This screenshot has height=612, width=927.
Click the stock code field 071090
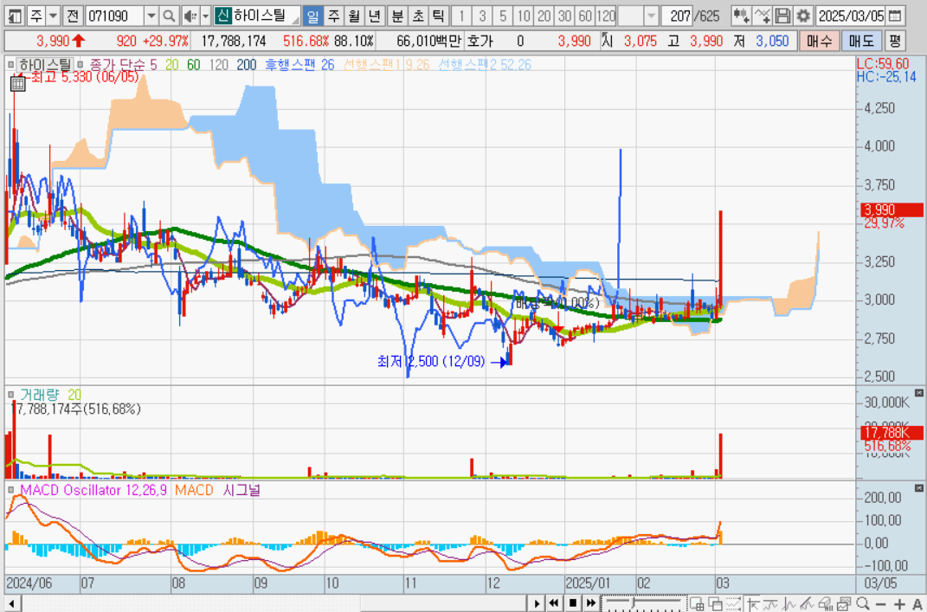point(114,16)
